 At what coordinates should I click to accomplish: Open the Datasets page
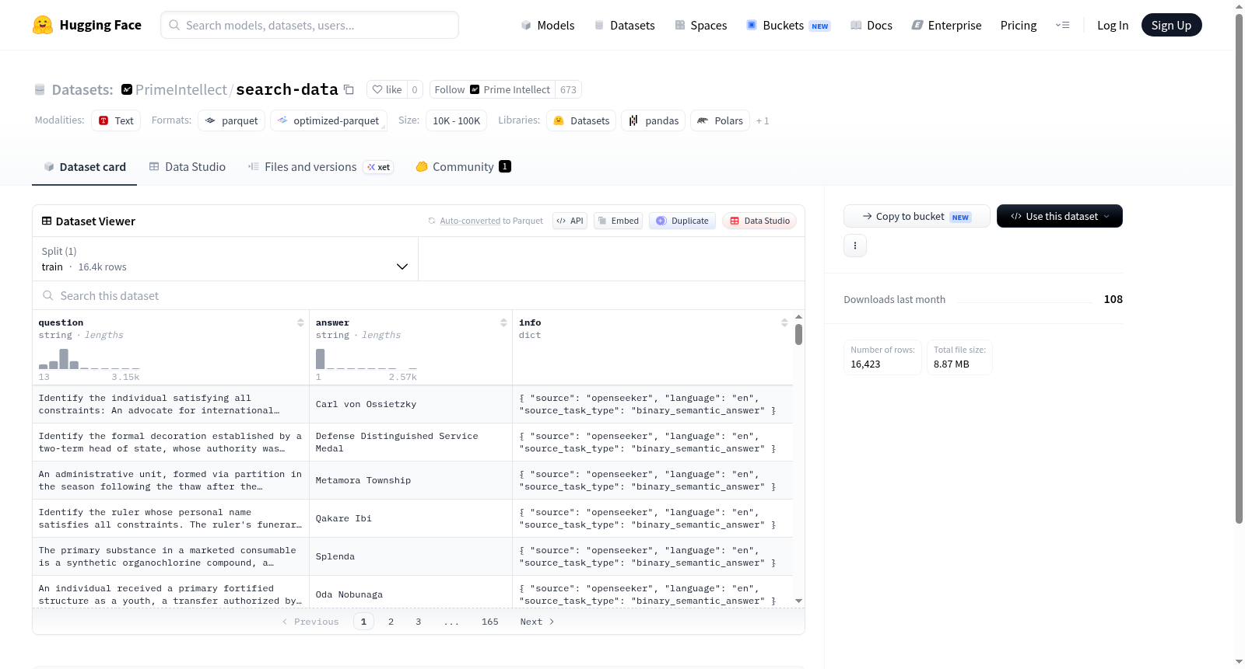(x=624, y=25)
